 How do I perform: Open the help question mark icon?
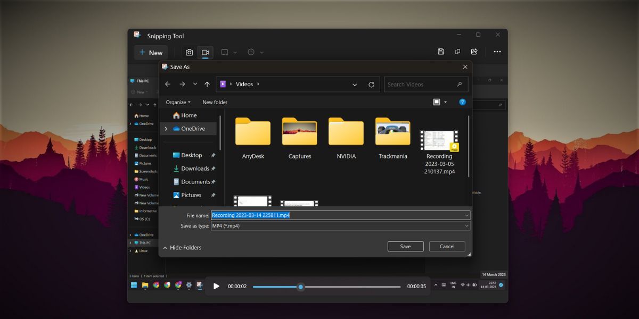tap(462, 102)
